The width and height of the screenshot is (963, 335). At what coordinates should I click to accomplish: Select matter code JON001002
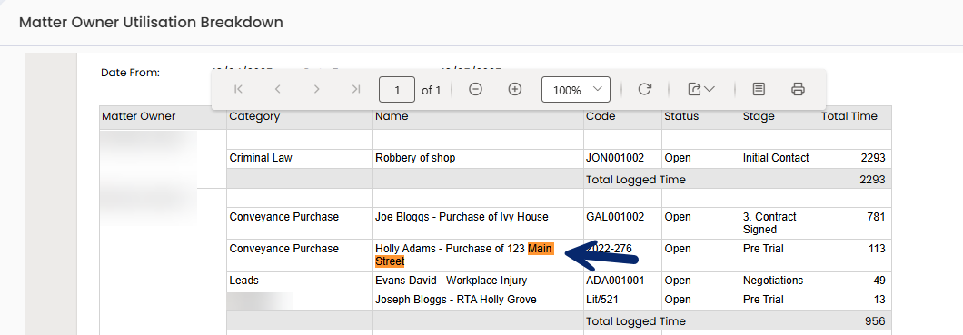[615, 158]
